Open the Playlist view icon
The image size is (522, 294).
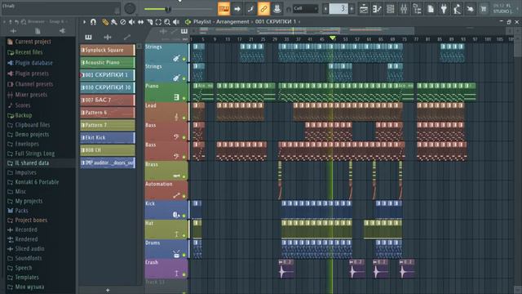click(x=364, y=9)
